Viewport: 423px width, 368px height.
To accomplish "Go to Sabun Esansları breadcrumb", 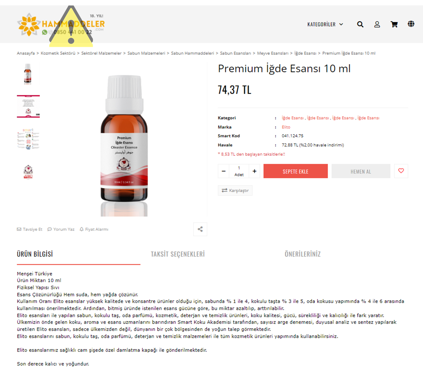I will coord(235,53).
